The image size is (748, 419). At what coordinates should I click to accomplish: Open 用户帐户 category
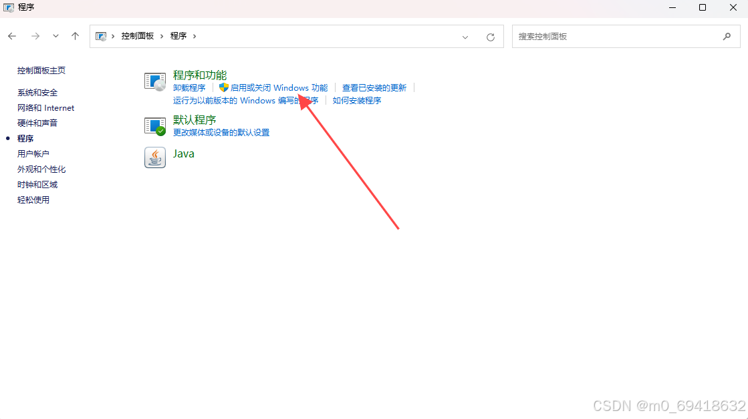point(33,154)
